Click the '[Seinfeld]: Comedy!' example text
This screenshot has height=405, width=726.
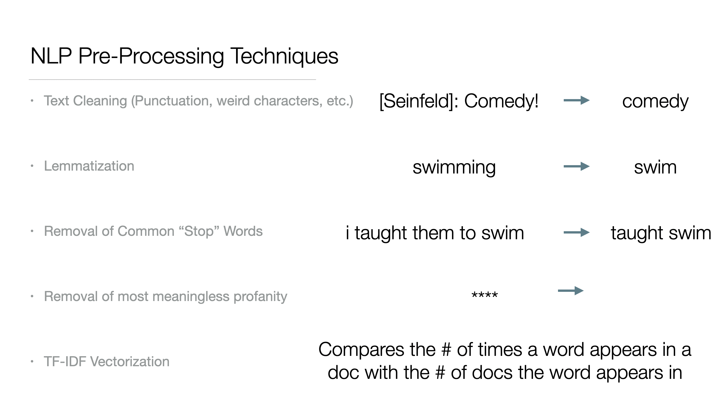(459, 102)
